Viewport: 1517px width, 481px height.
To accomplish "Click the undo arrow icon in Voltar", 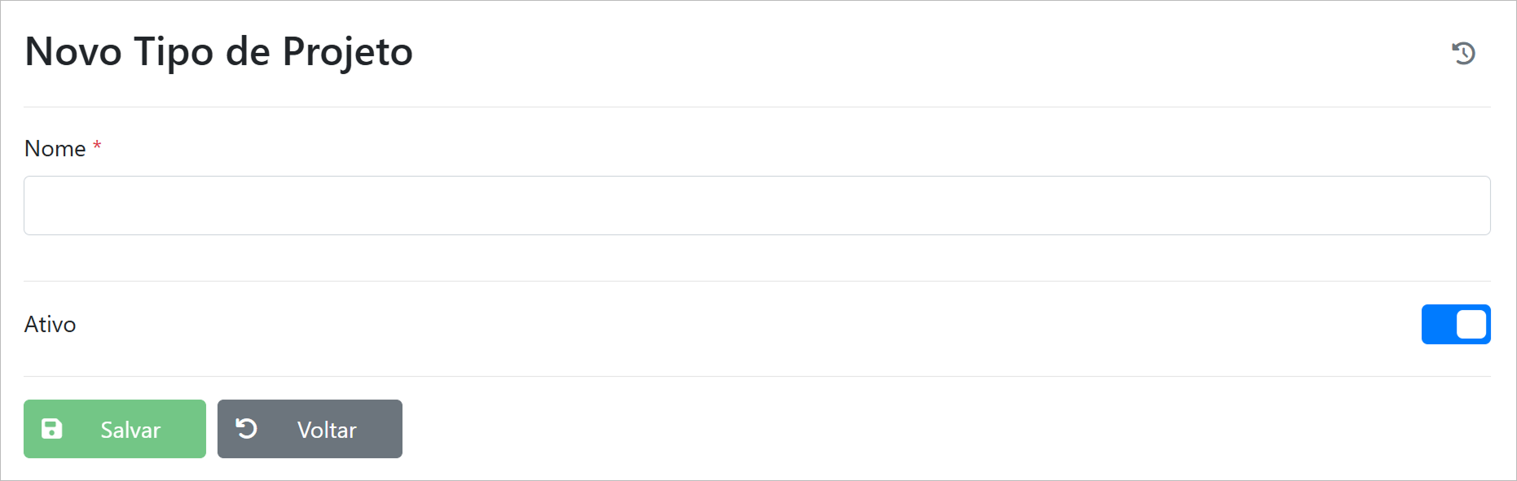I will point(246,428).
